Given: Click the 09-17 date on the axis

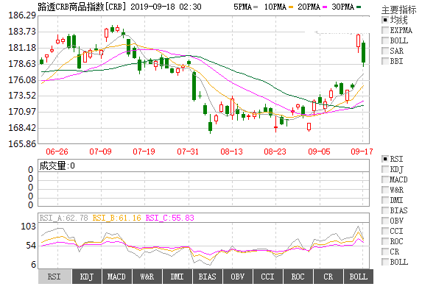Looking at the screenshot, I should (362, 152).
